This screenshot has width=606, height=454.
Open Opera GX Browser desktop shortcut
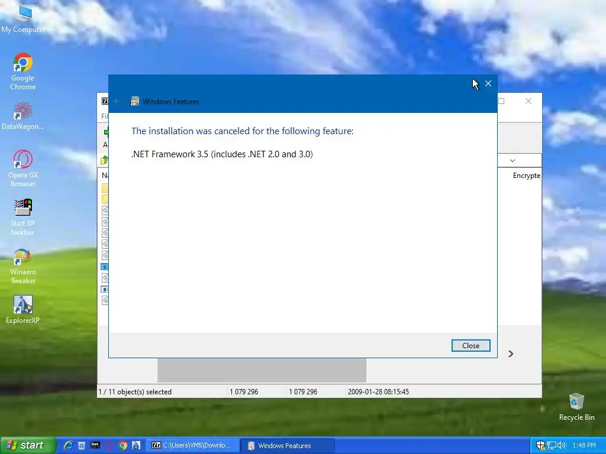[x=23, y=168]
